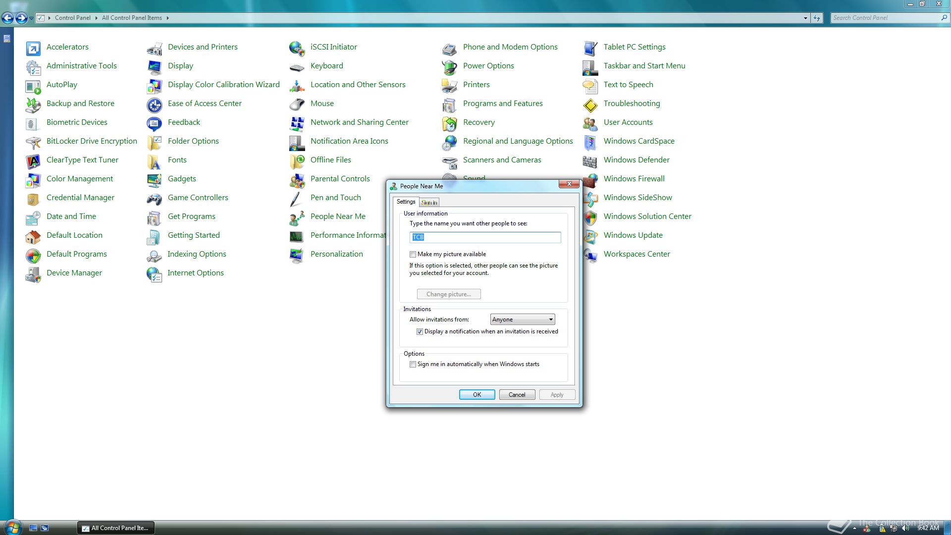The width and height of the screenshot is (951, 535).
Task: Click the Date and Time icon
Action: [x=33, y=217]
